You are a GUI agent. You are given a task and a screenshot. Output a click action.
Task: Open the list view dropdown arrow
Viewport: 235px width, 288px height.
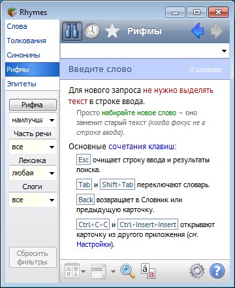[113, 272]
